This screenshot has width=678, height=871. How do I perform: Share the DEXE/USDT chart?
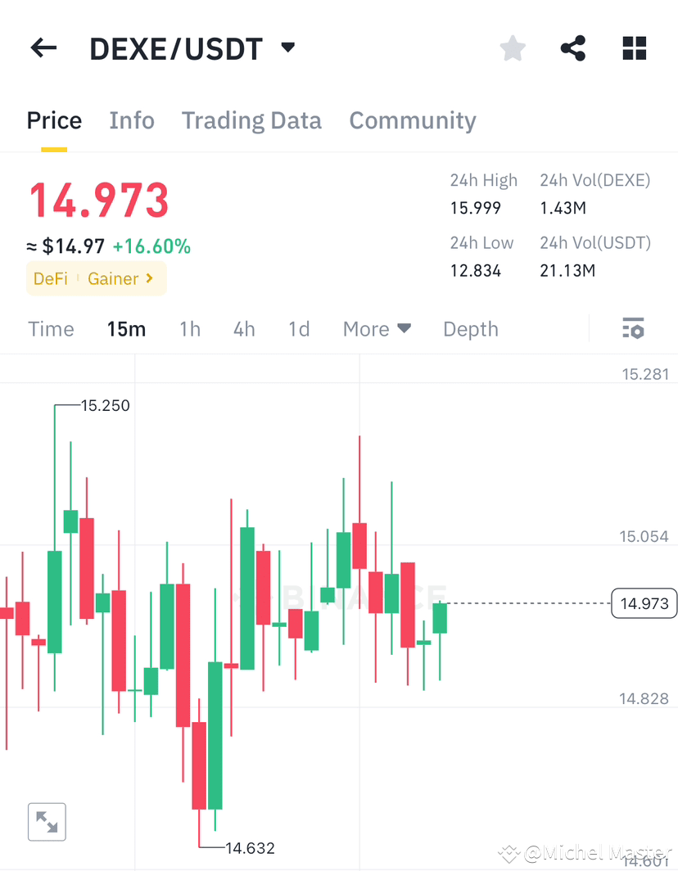click(x=572, y=47)
